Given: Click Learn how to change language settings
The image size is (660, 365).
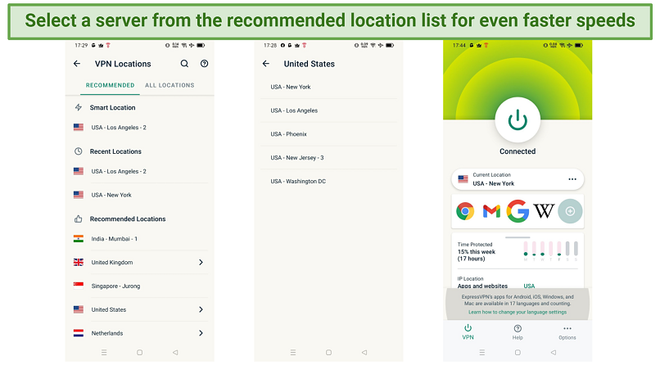Looking at the screenshot, I should pyautogui.click(x=518, y=312).
